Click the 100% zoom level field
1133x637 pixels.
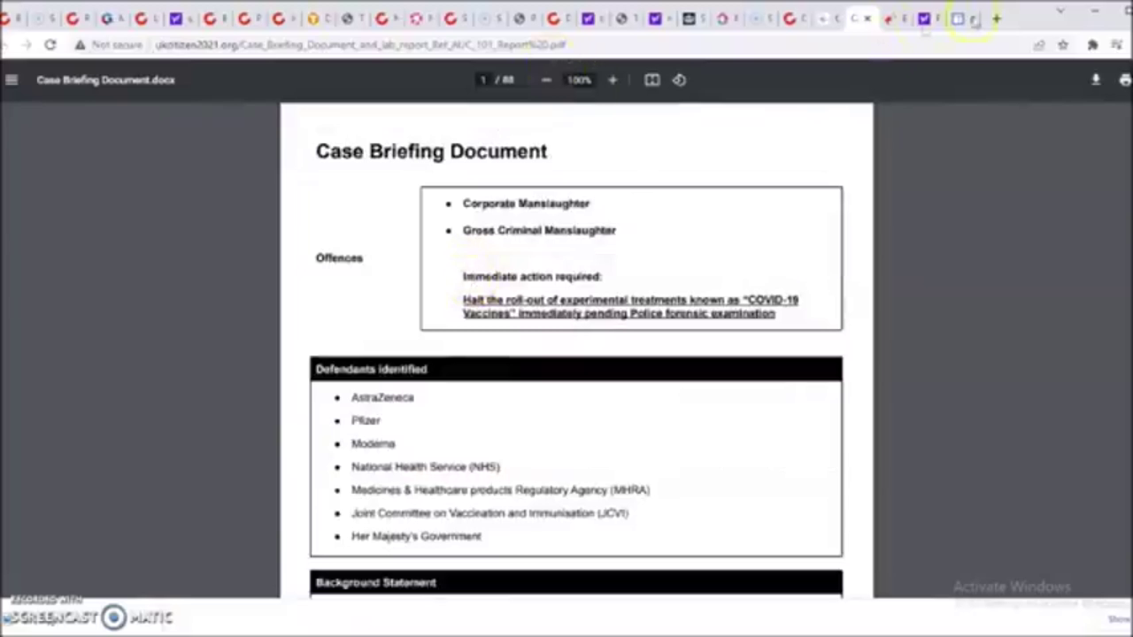click(579, 80)
